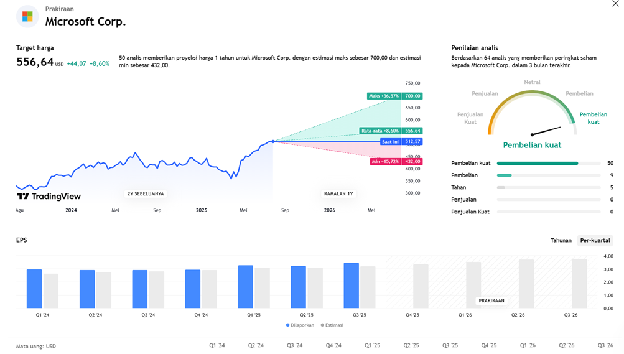
Task: Switch EPS view to Tahunan
Action: (x=561, y=240)
